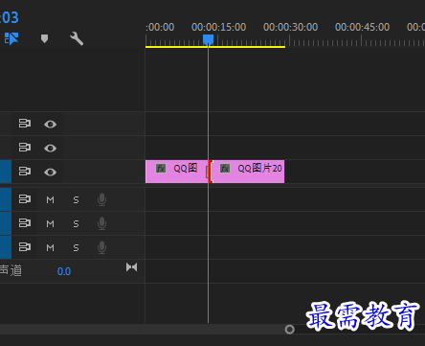This screenshot has height=346, width=425.
Task: Toggle the Linked Selection icon
Action: point(11,38)
